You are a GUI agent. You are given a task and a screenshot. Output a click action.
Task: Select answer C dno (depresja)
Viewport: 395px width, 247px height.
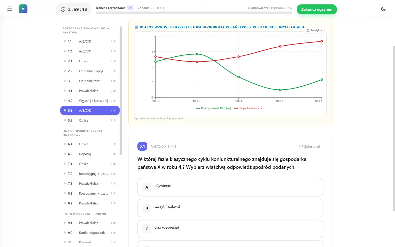(230, 229)
